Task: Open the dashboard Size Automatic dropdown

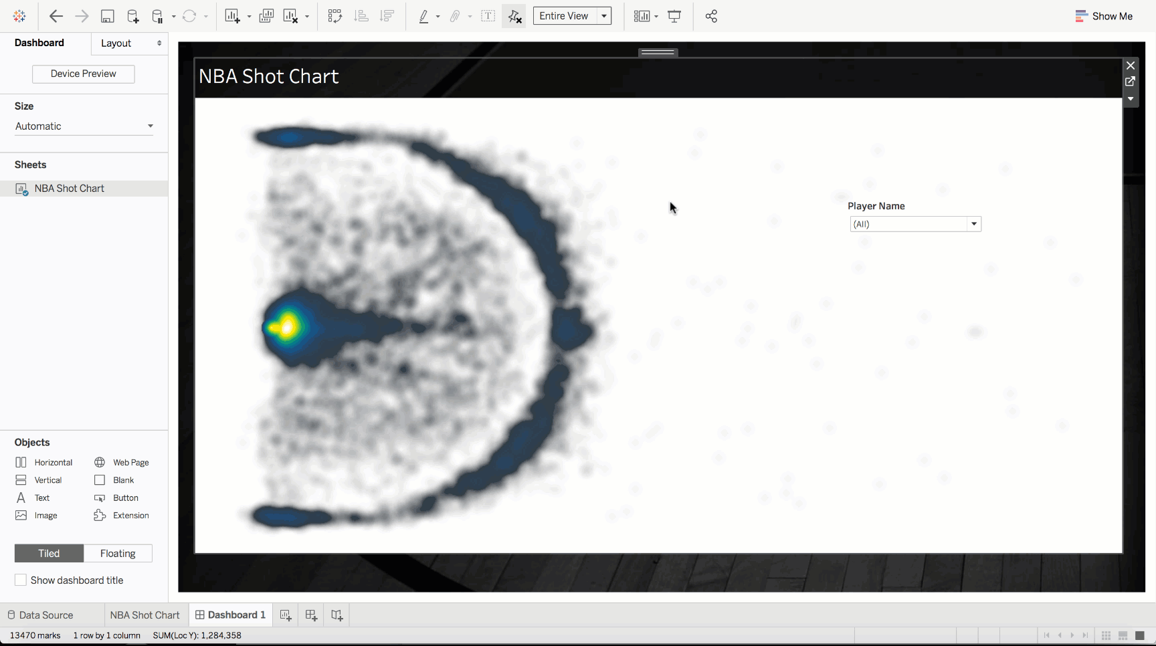Action: click(x=84, y=126)
